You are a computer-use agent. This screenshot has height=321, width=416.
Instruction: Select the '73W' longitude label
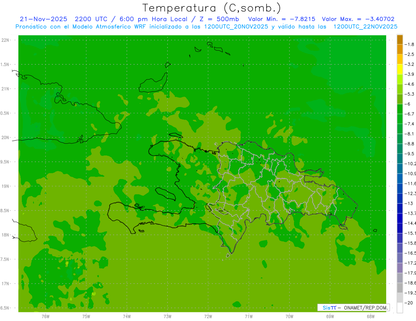(x=167, y=316)
